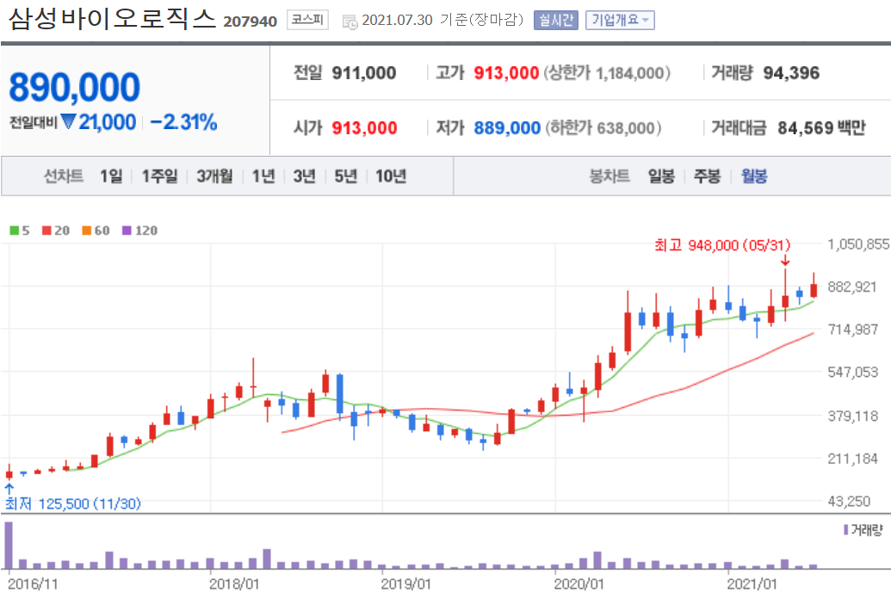Click the 379,118 y-axis price label
The width and height of the screenshot is (891, 599).
click(853, 416)
